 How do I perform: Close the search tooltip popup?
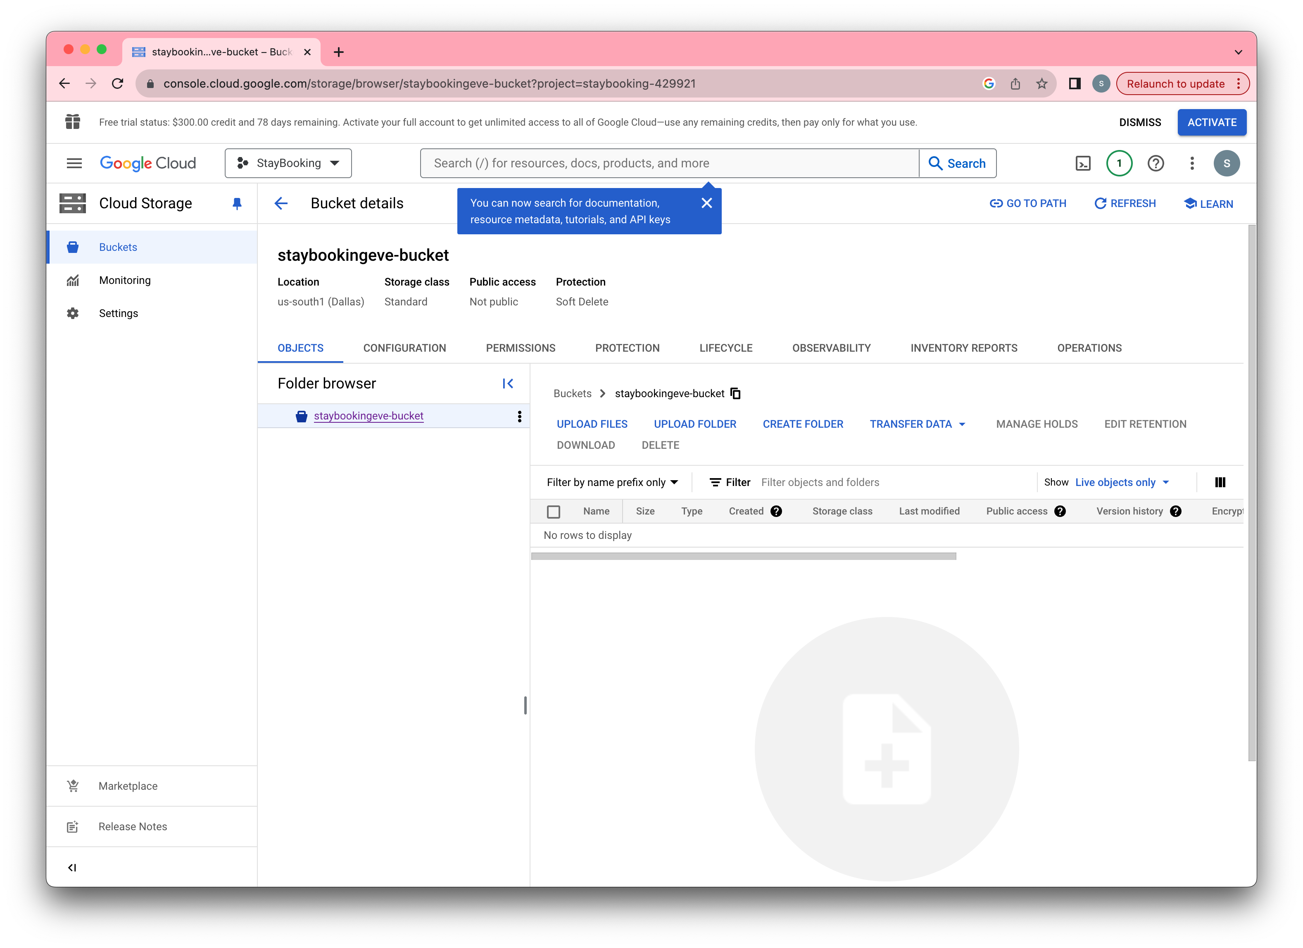pos(707,203)
